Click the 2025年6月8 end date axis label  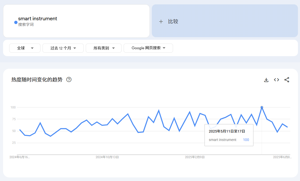pos(282,157)
